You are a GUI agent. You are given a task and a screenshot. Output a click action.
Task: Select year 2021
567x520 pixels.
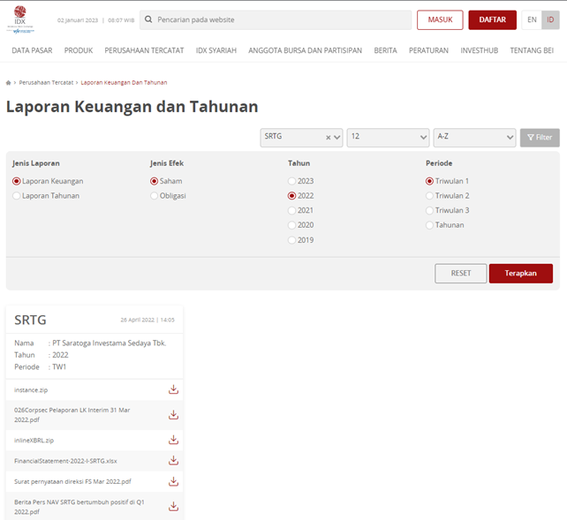pos(291,210)
